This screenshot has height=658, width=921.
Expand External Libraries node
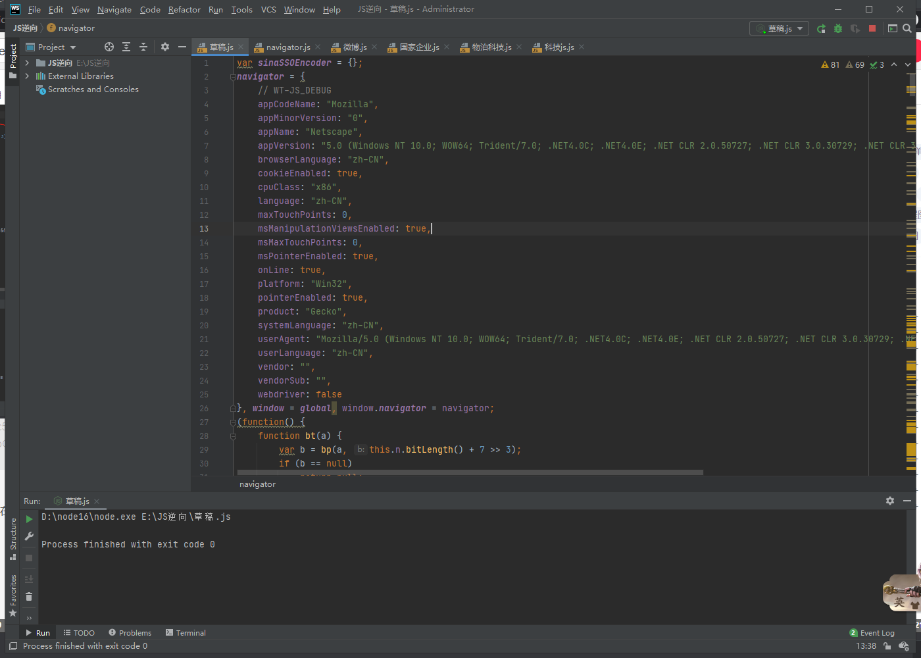point(27,76)
